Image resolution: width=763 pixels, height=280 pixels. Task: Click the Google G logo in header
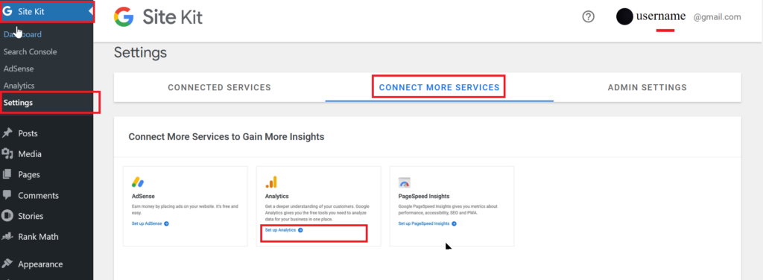[x=124, y=17]
